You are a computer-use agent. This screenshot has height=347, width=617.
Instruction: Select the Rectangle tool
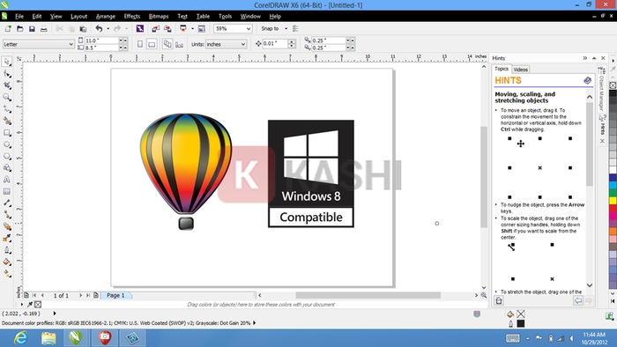pyautogui.click(x=7, y=133)
